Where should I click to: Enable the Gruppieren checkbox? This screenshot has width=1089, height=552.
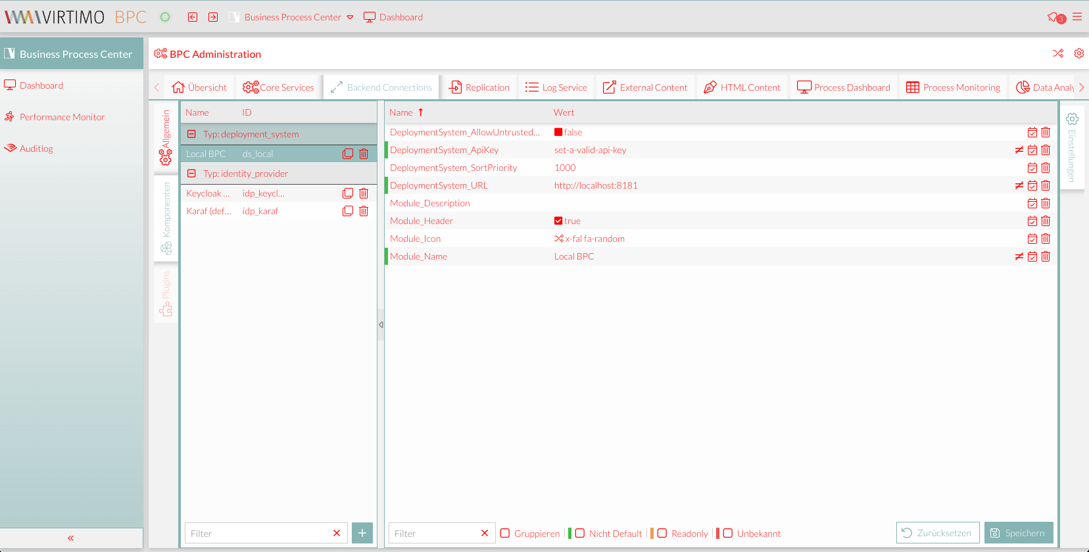coord(505,533)
